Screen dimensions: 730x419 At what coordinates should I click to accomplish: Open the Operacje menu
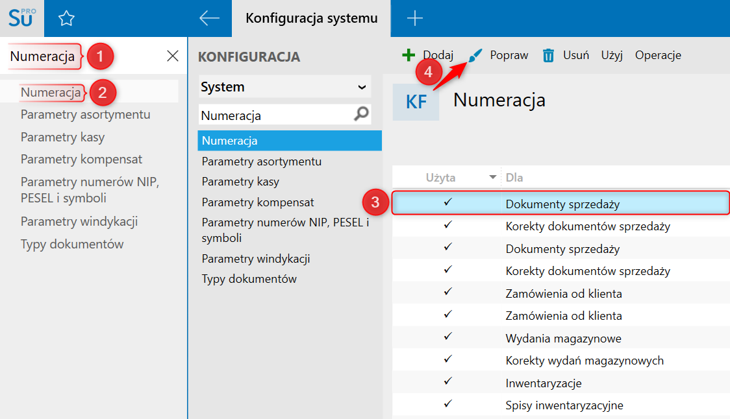[x=658, y=55]
